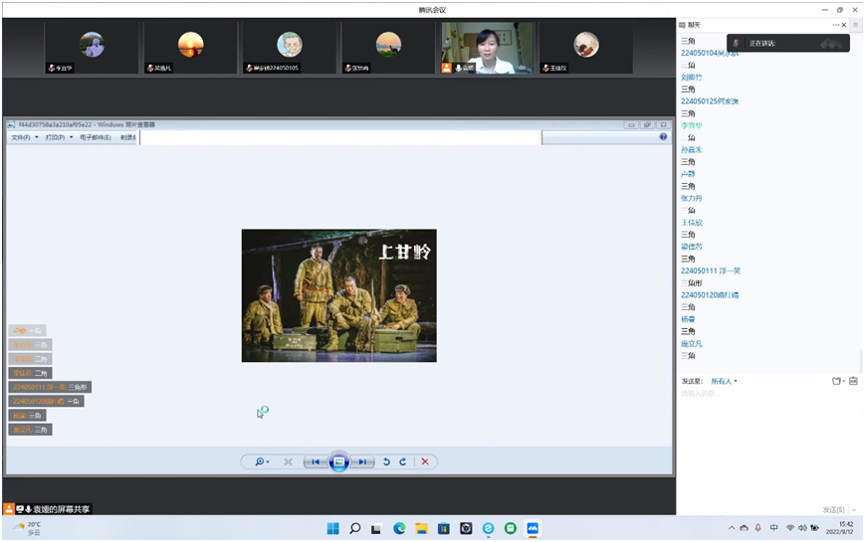The height and width of the screenshot is (542, 865).
Task: Click chat sender 224050111
Action: 711,271
